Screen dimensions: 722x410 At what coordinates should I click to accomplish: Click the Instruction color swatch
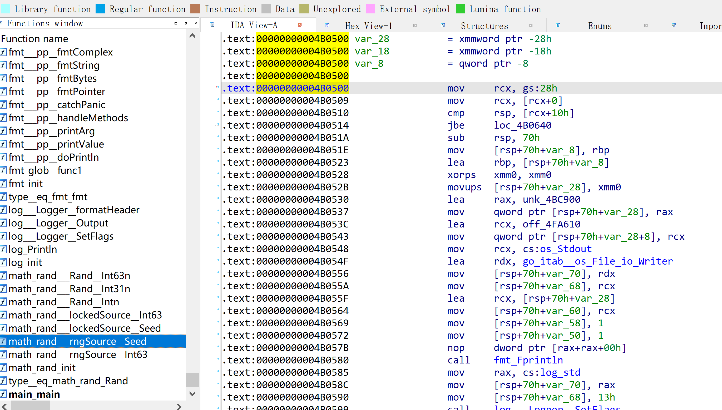tap(195, 9)
